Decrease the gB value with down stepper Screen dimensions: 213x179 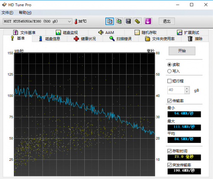[x=187, y=92]
